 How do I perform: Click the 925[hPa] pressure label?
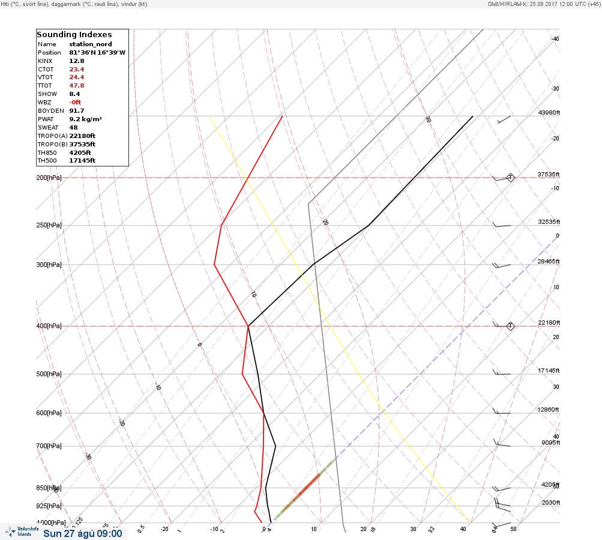tap(49, 506)
